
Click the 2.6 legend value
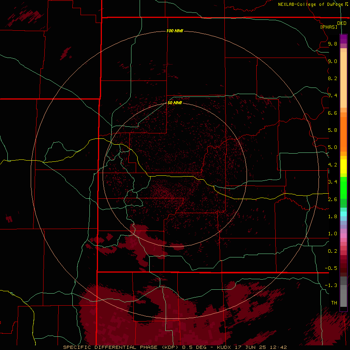point(332,199)
